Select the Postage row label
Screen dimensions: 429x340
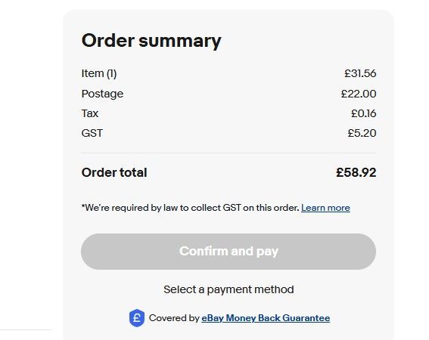coord(102,94)
